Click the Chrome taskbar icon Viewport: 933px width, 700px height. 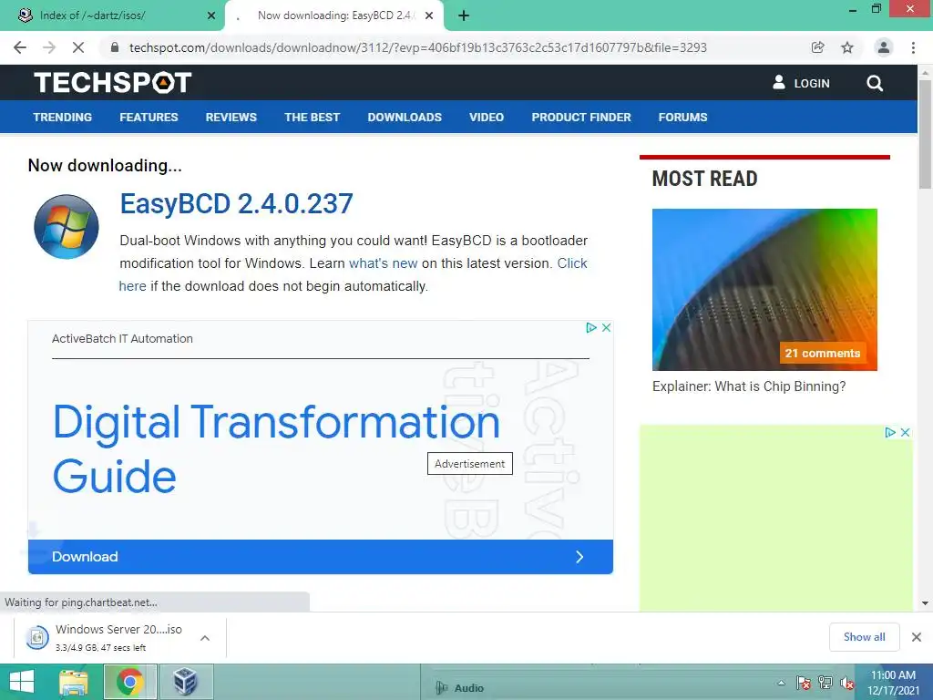(x=129, y=682)
